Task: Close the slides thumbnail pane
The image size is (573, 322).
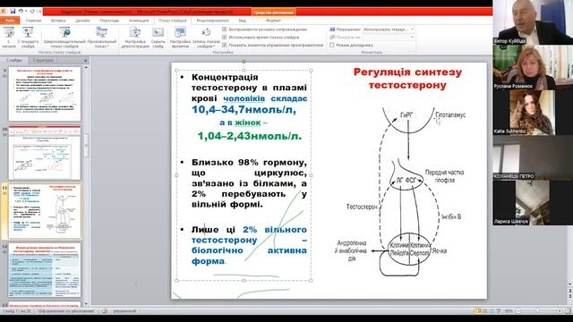Action: [86, 61]
